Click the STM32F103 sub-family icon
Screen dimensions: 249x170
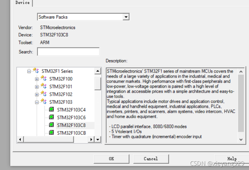[43, 101]
